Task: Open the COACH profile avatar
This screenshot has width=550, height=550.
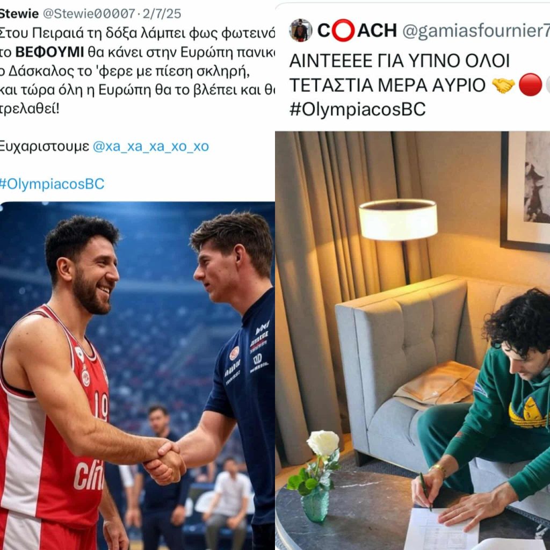Action: (x=301, y=30)
